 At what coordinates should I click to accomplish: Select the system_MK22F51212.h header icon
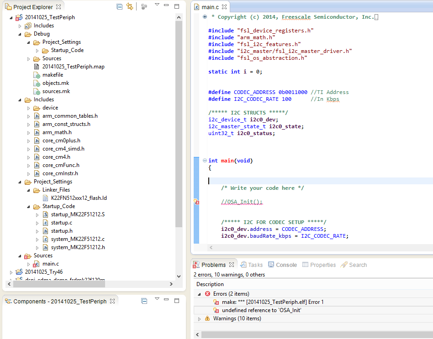45,247
